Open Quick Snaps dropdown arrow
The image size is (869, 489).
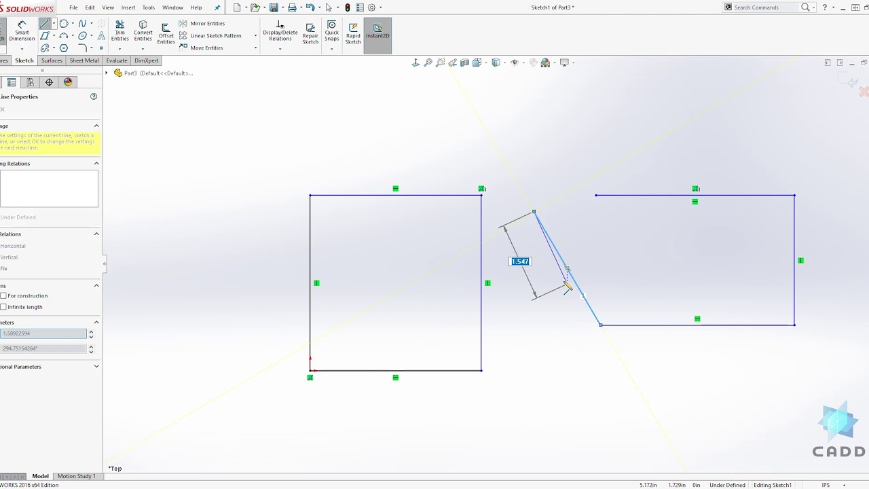331,48
